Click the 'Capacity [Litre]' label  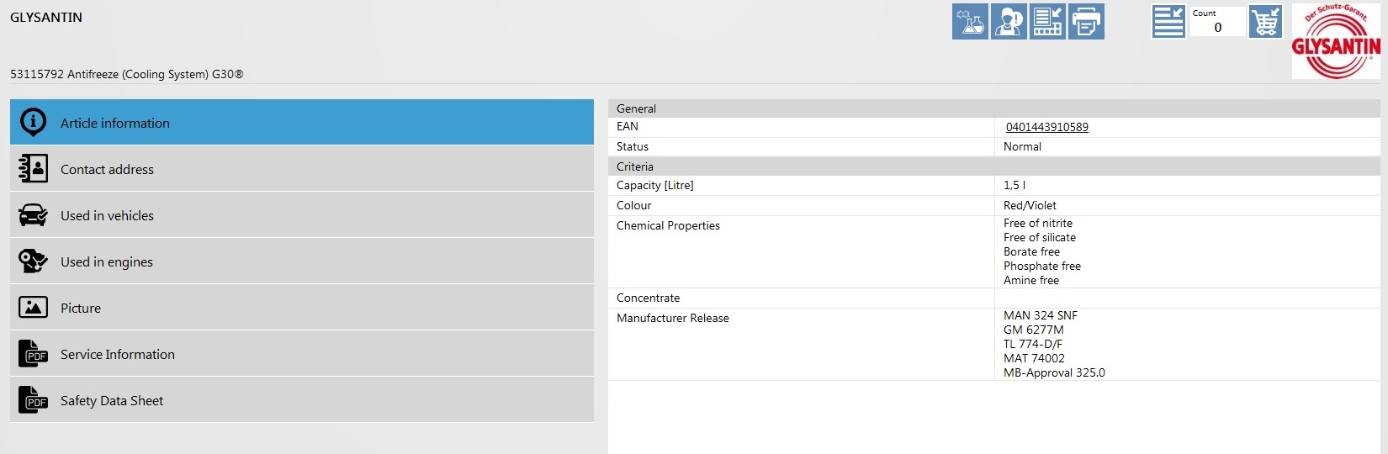click(655, 185)
